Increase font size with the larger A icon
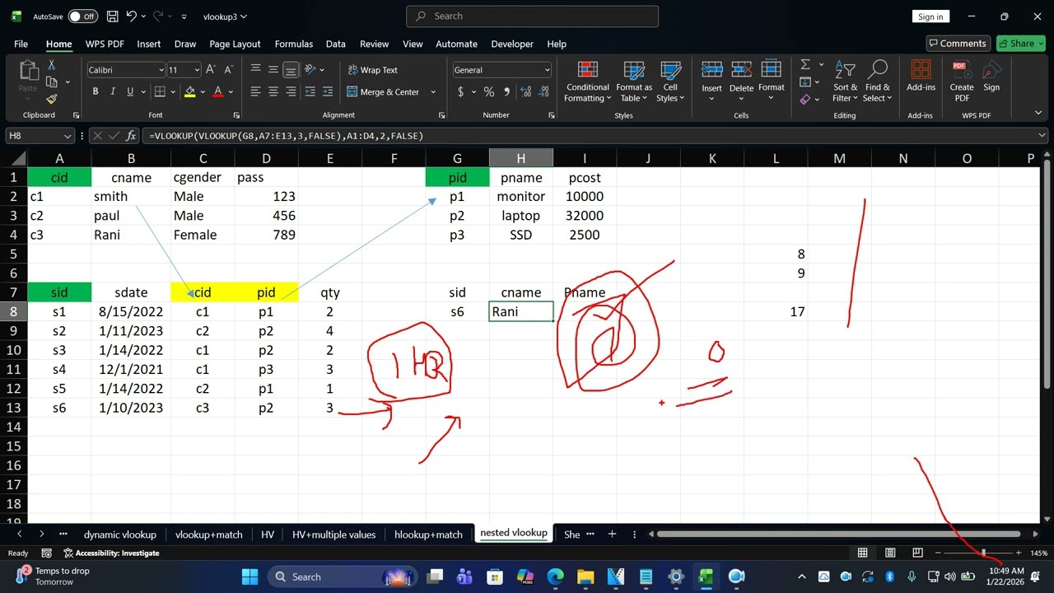 (x=211, y=70)
